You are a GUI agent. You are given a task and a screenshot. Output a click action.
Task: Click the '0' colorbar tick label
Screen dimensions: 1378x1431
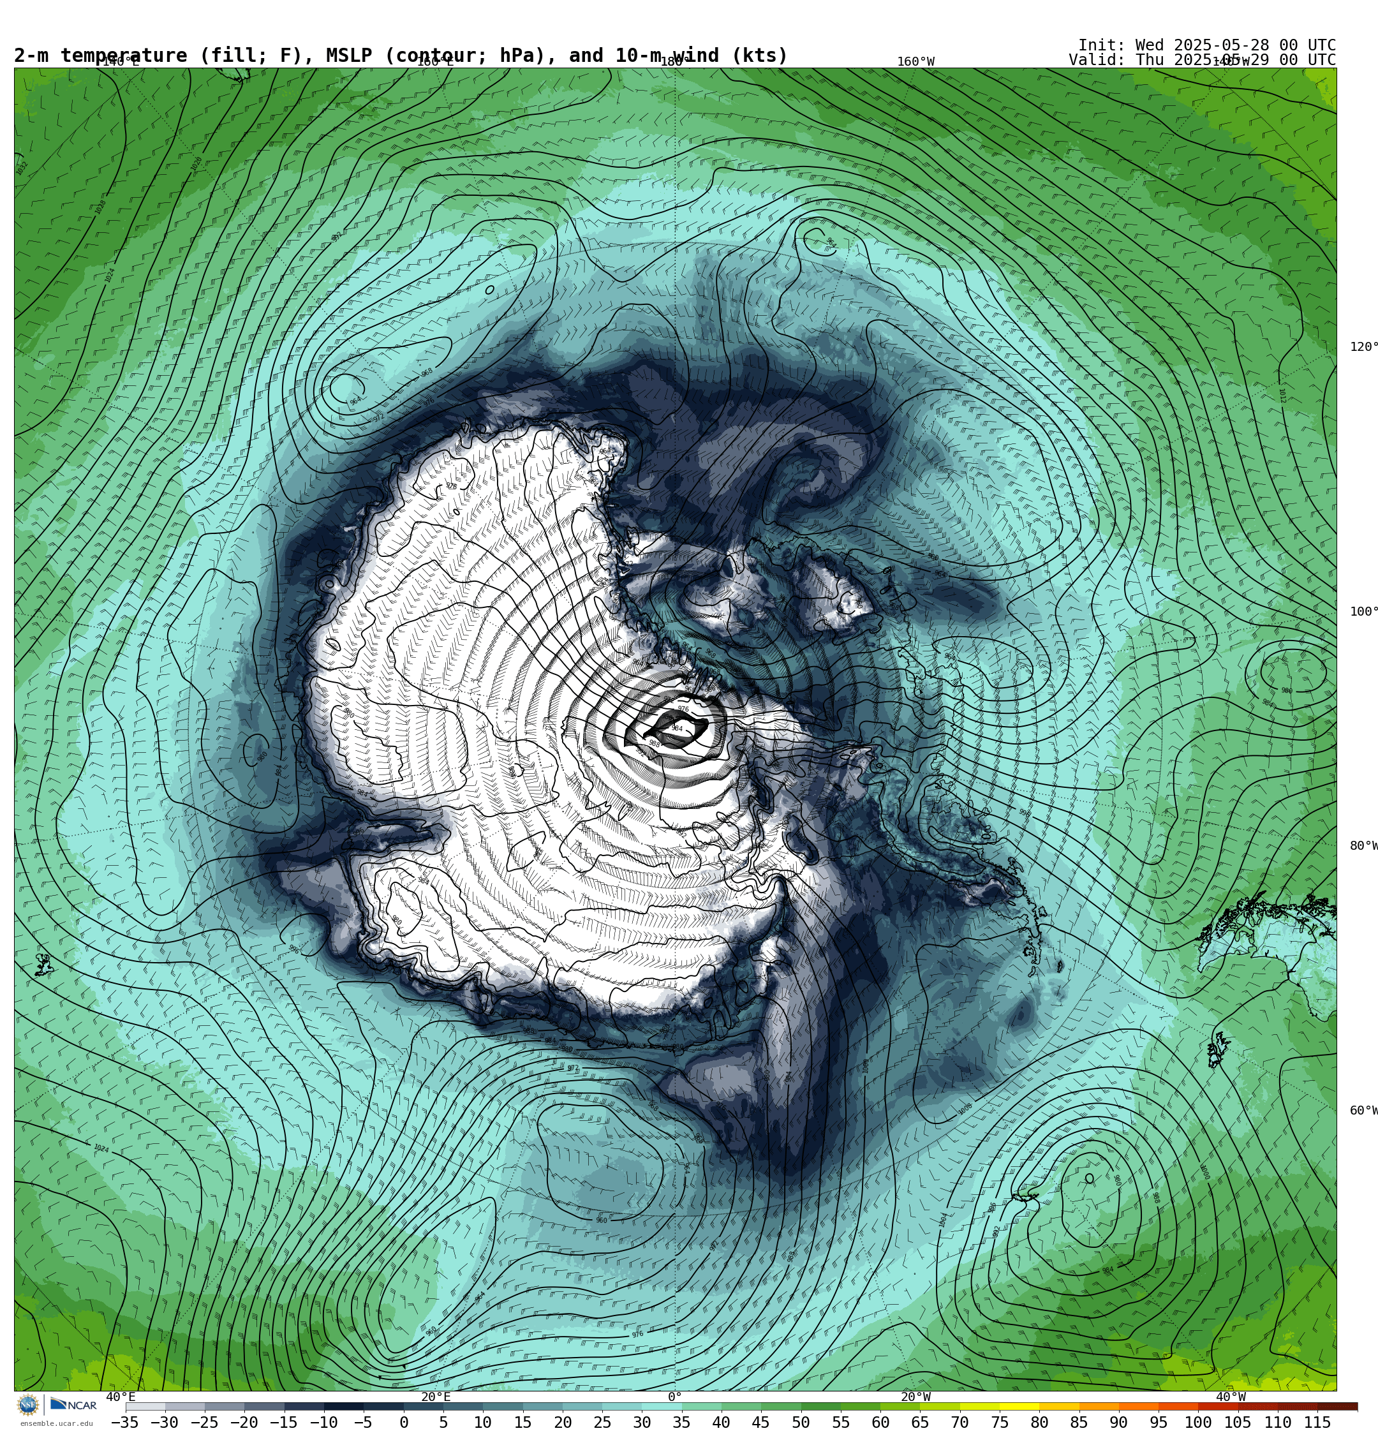(x=403, y=1422)
